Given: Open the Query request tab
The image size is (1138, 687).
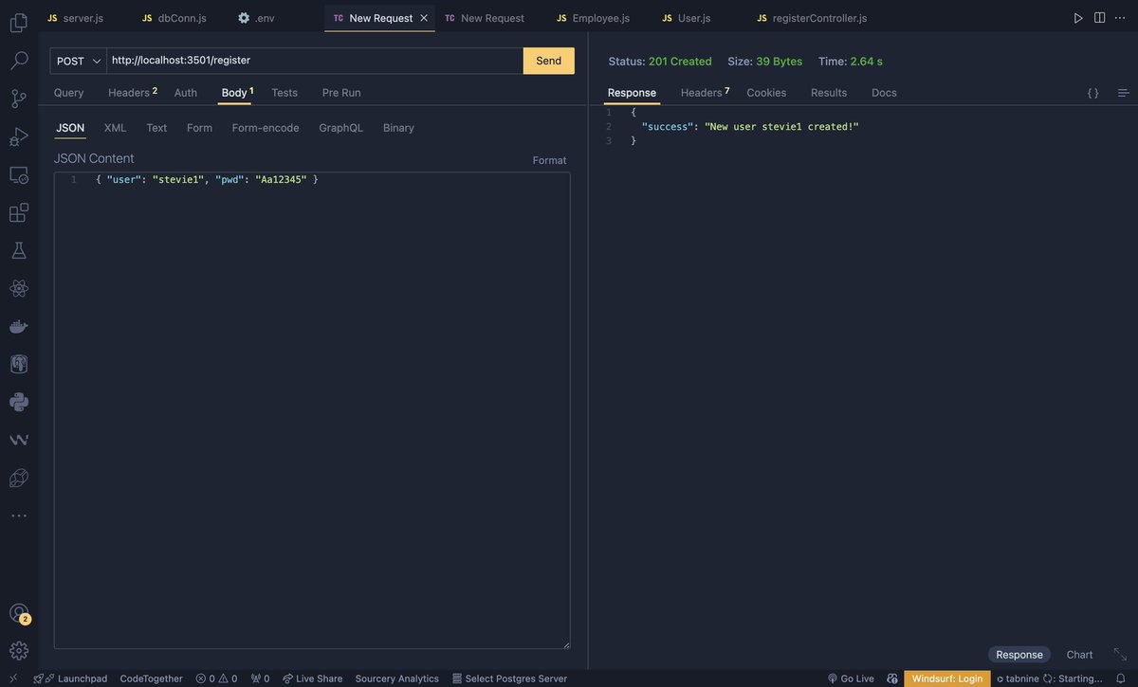Looking at the screenshot, I should (69, 93).
